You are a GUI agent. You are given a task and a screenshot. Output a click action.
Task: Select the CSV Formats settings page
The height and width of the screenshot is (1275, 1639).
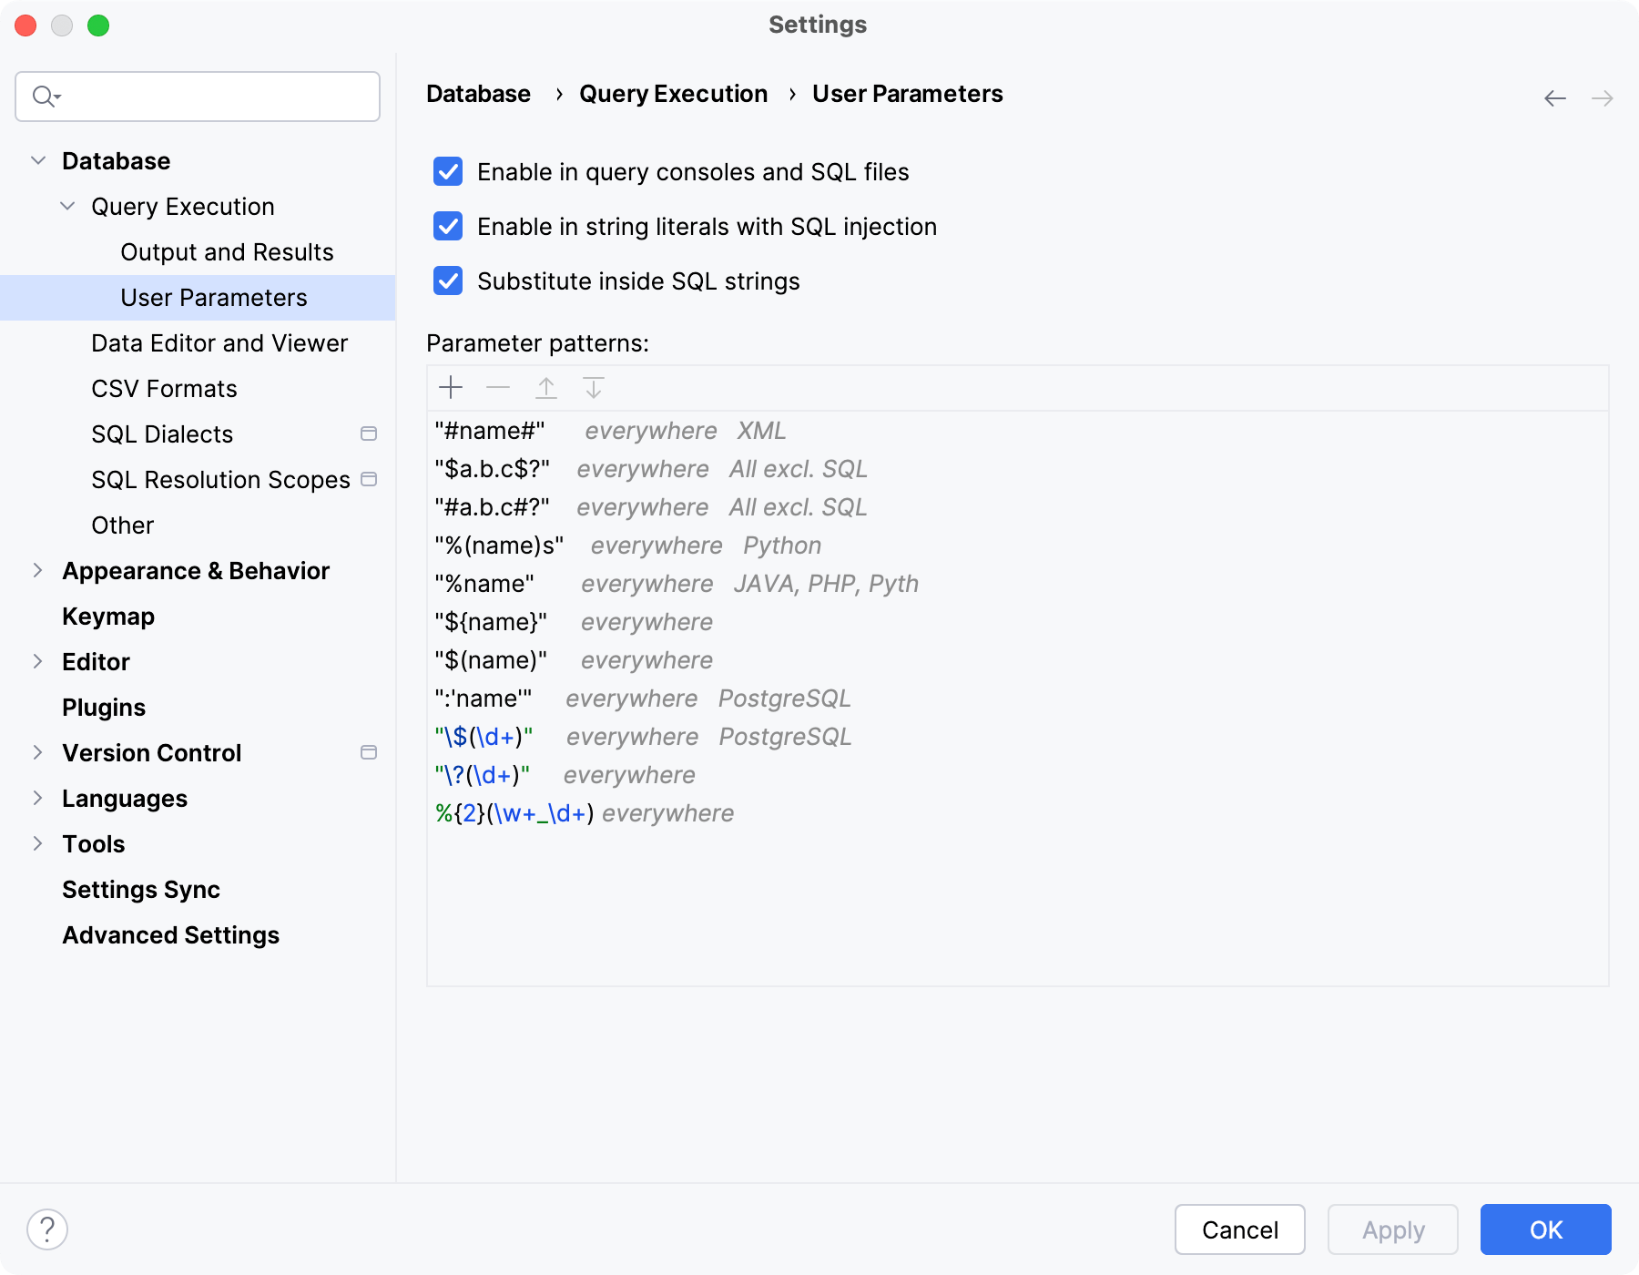(x=164, y=389)
